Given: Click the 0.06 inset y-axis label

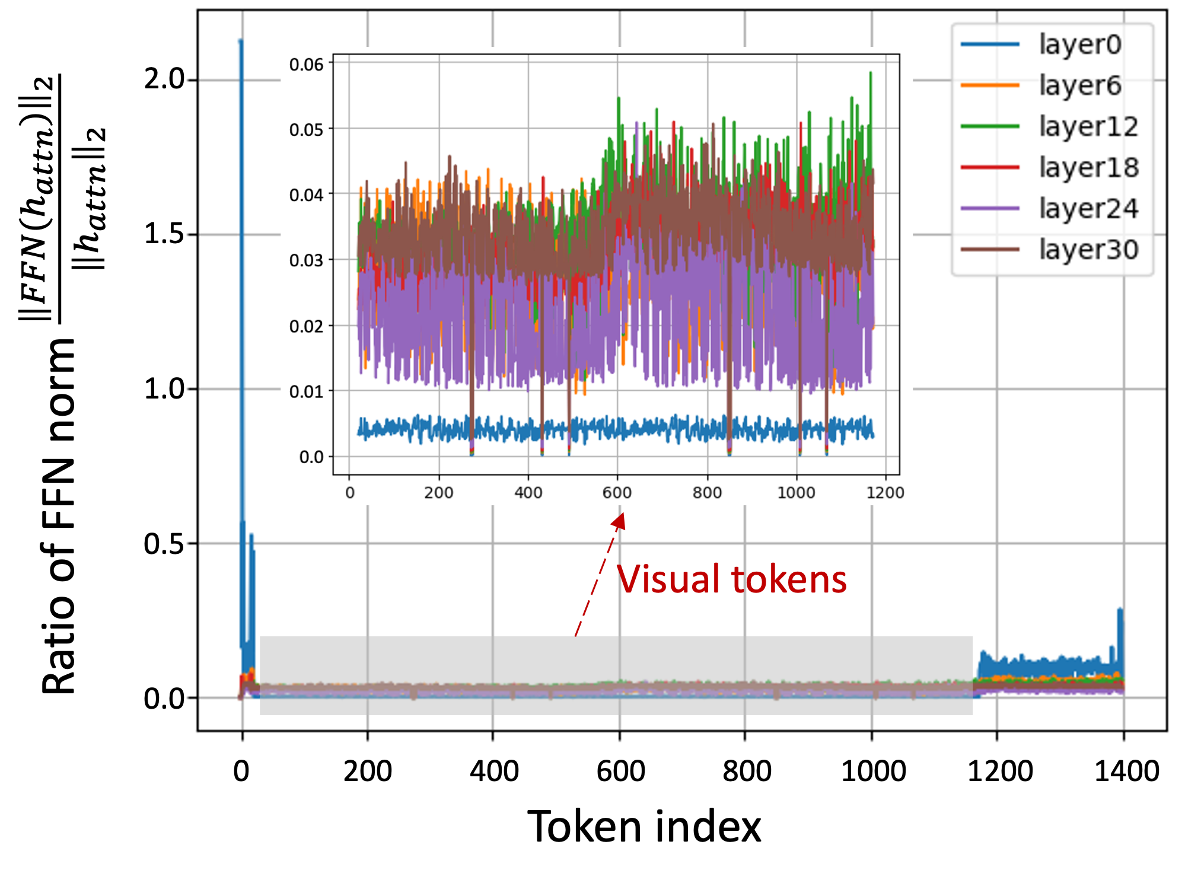Looking at the screenshot, I should point(306,64).
